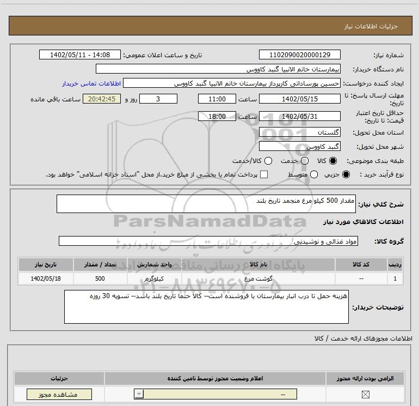Screen dimensions: 419x406
Task: Click the گوشت مرغ item name cell
Action: coord(258,278)
